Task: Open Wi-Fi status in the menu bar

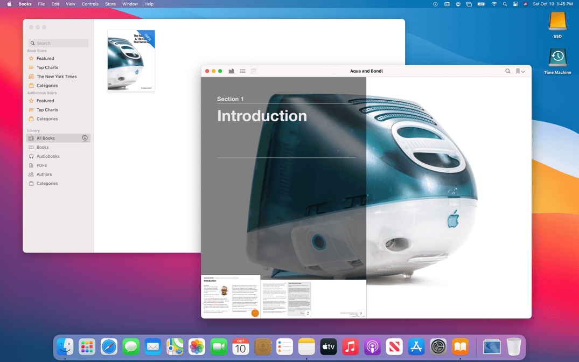Action: click(x=494, y=4)
